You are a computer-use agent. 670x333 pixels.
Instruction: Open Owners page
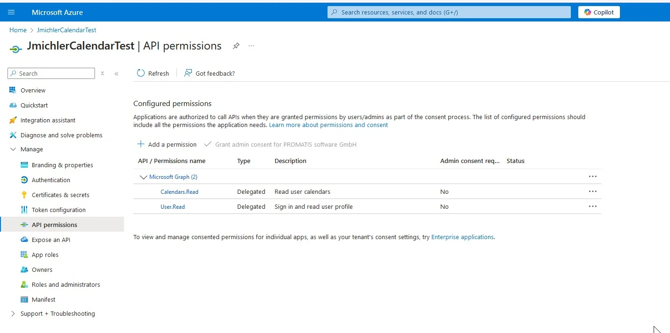pyautogui.click(x=42, y=269)
